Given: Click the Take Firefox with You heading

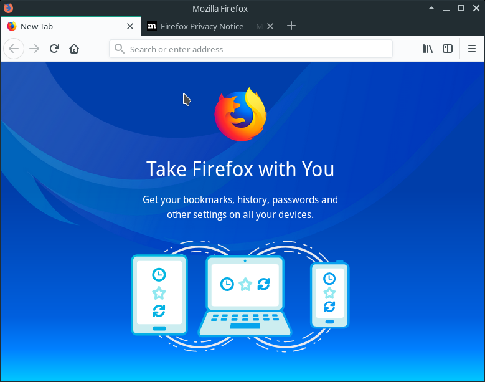Looking at the screenshot, I should click(240, 169).
